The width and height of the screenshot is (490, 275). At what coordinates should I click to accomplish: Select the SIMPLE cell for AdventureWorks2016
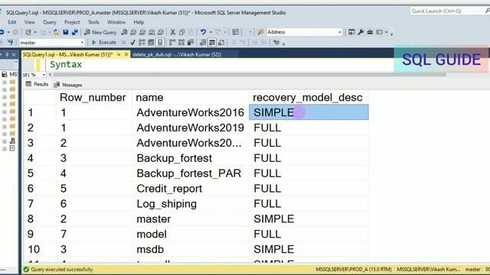point(309,112)
